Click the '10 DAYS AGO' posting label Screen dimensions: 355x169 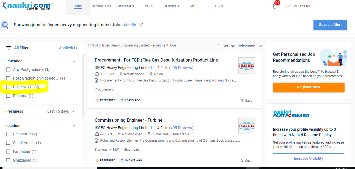131,161
